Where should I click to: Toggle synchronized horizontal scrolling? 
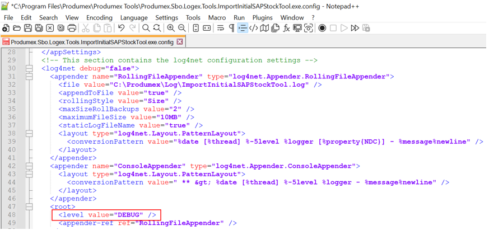coord(207,29)
